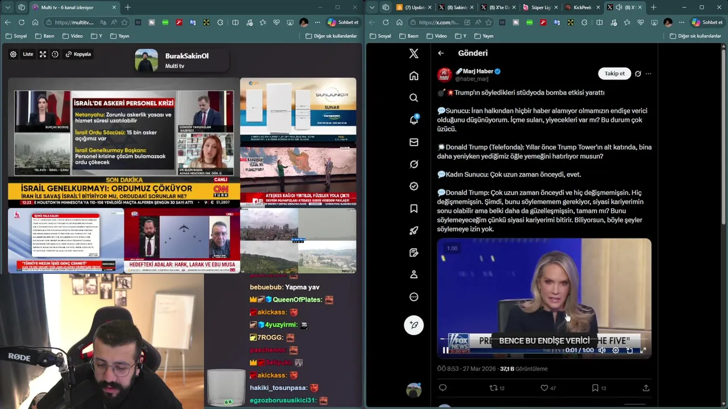Image resolution: width=728 pixels, height=409 pixels.
Task: Open X home from the sidebar
Action: pos(413,76)
